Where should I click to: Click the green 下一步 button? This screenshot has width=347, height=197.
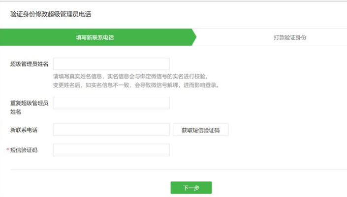pos(191,188)
